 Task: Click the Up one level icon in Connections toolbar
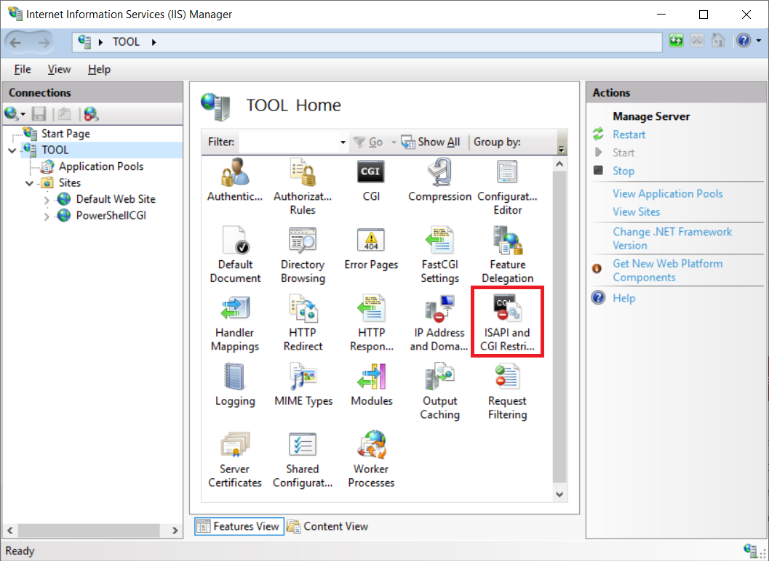pyautogui.click(x=64, y=114)
